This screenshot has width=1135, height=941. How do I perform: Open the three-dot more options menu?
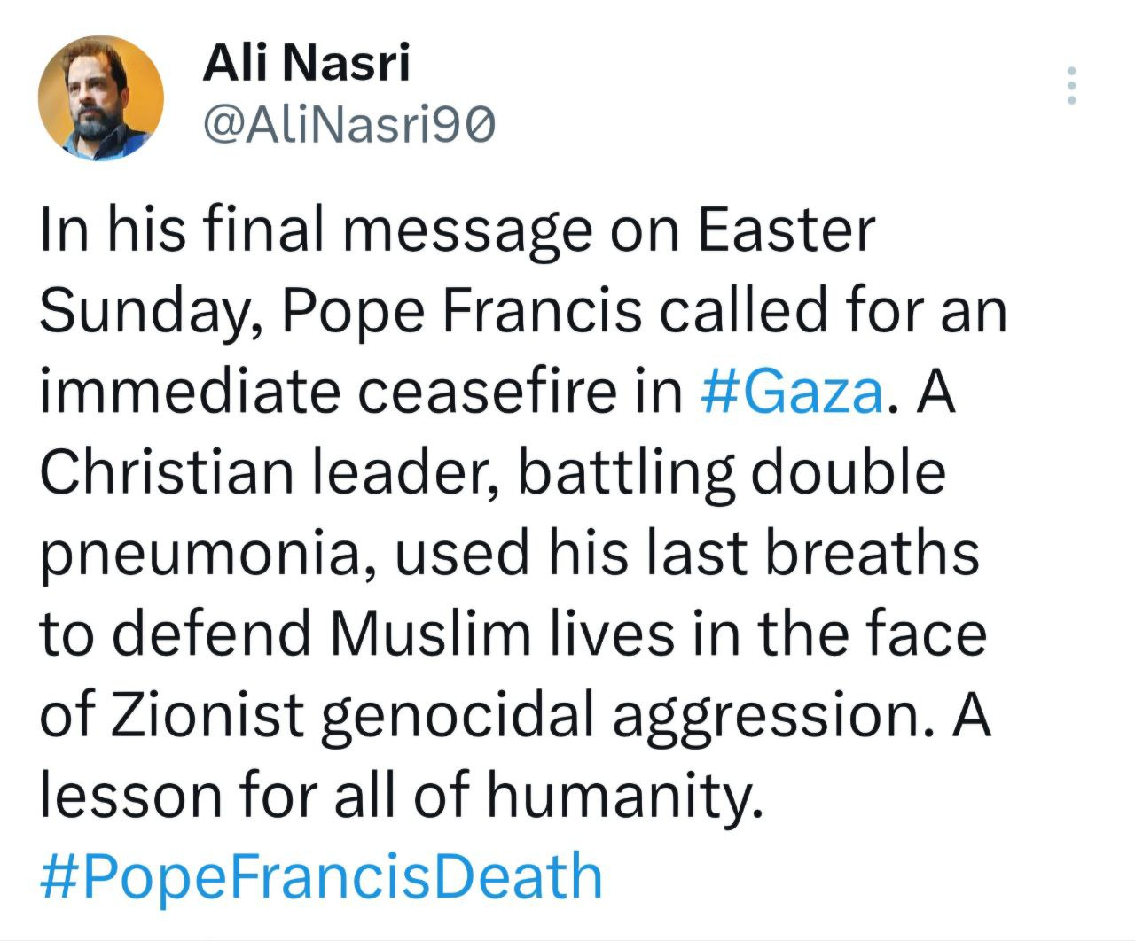click(x=1072, y=86)
